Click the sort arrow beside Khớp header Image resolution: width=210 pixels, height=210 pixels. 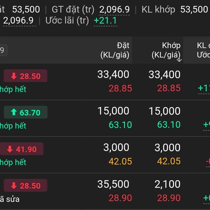(x=179, y=59)
